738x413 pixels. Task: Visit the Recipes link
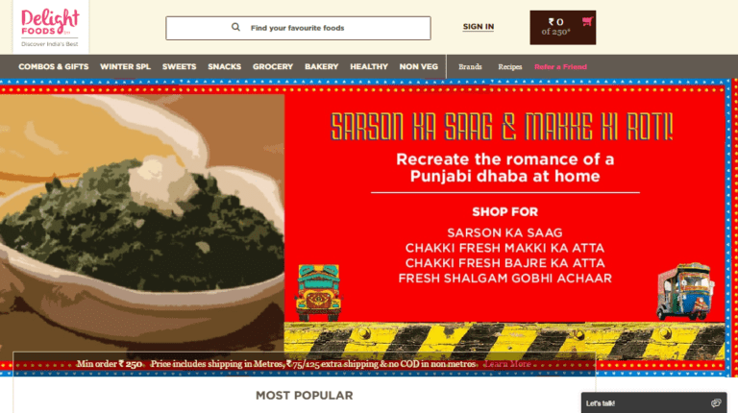pyautogui.click(x=510, y=67)
